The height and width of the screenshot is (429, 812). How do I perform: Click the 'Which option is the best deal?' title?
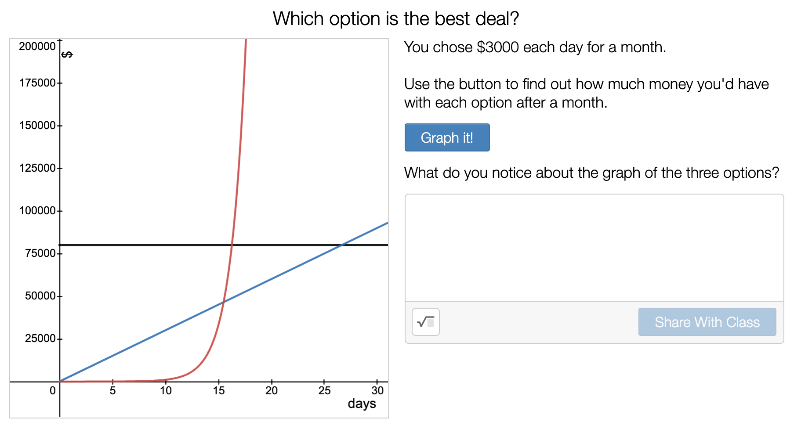396,19
